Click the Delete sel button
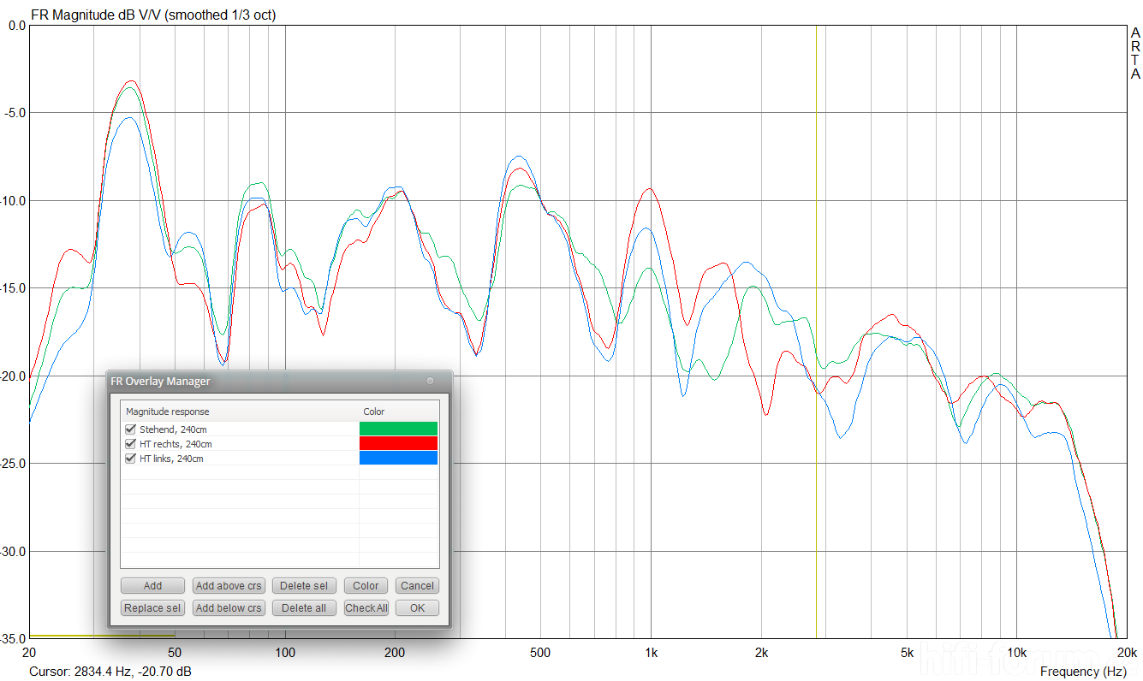The height and width of the screenshot is (681, 1143). pyautogui.click(x=304, y=586)
